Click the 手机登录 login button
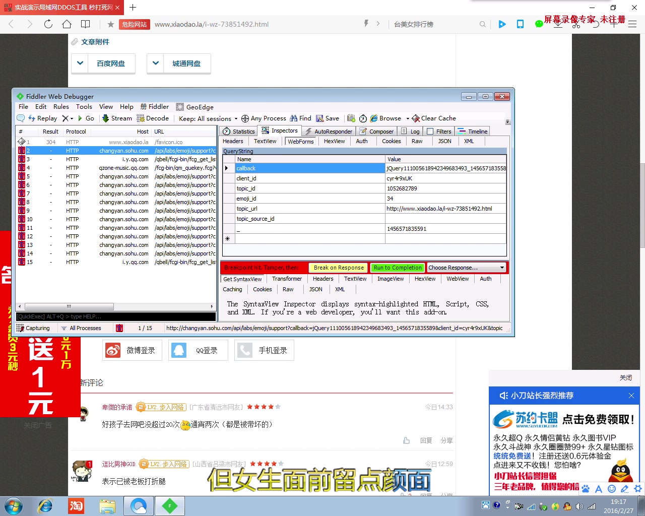 pyautogui.click(x=265, y=350)
